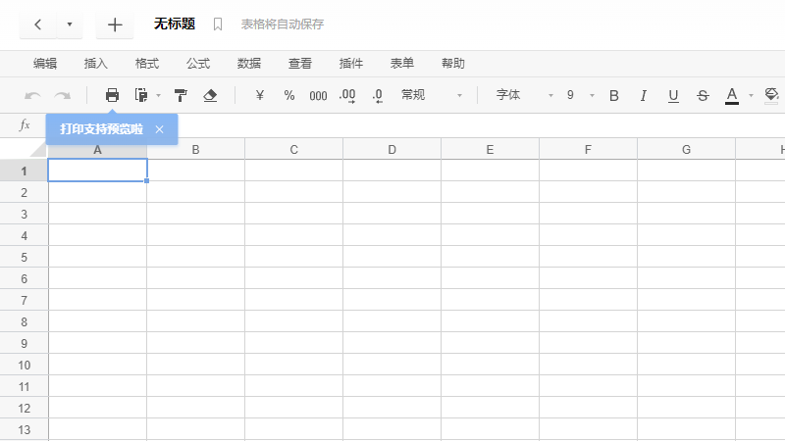785x441 pixels.
Task: Apply thousands separator 000 format
Action: (x=318, y=95)
